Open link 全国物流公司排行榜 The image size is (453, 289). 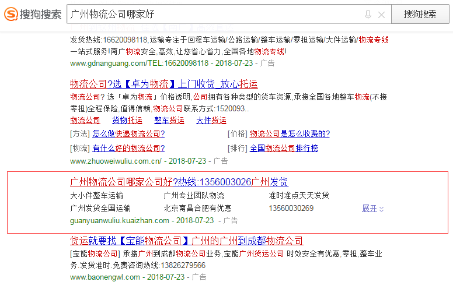click(284, 148)
